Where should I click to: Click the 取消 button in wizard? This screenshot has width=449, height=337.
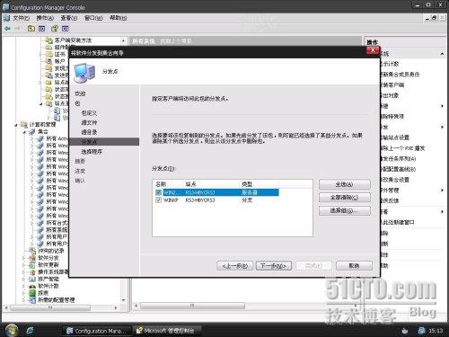pos(354,266)
